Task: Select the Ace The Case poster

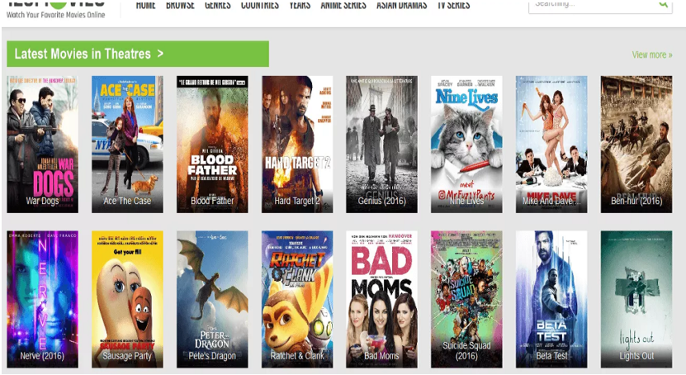Action: pos(127,145)
